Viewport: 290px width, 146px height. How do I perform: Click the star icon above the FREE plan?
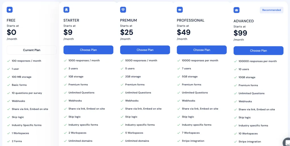pos(10,10)
